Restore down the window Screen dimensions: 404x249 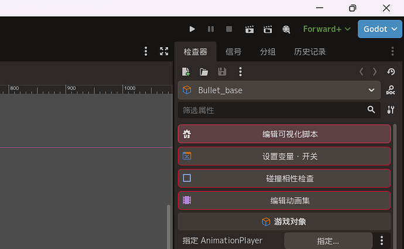tap(352, 8)
